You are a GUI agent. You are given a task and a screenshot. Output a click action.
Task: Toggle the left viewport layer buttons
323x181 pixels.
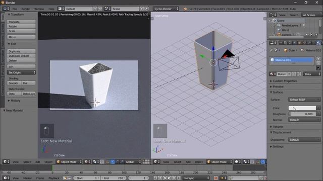146,162
